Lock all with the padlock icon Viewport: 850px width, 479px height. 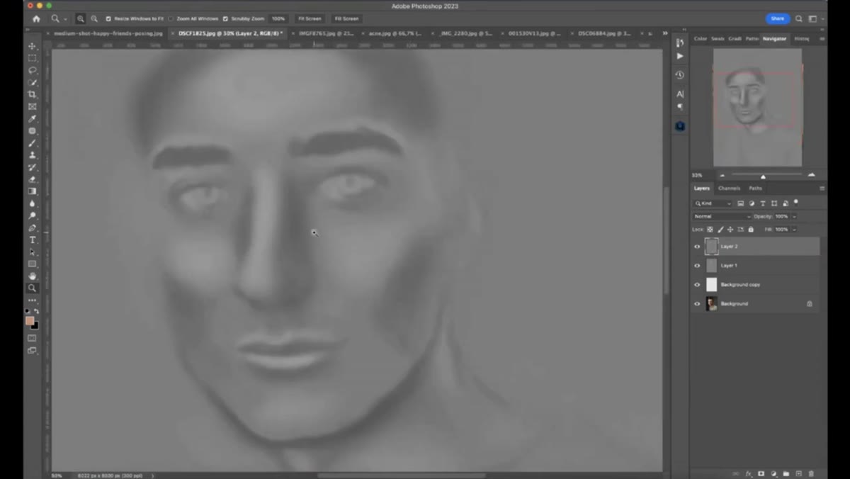pos(751,230)
